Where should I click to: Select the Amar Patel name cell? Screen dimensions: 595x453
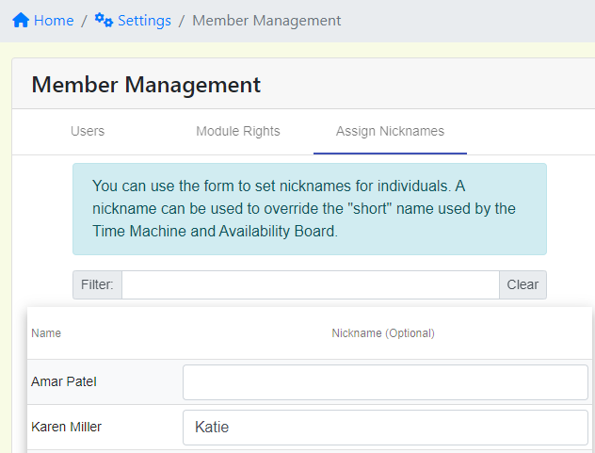[x=64, y=381]
